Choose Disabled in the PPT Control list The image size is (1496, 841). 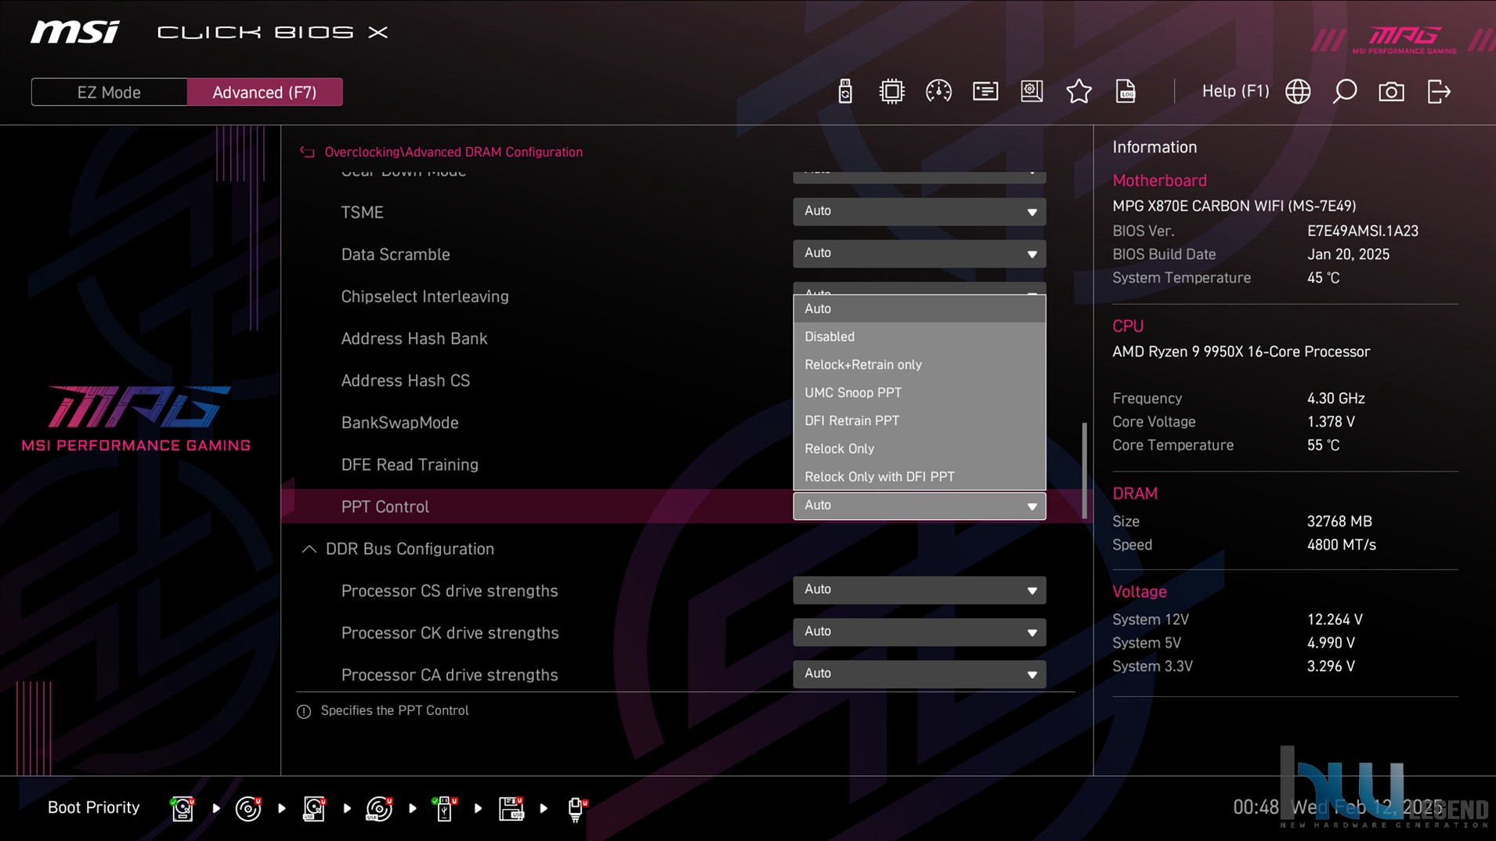tap(919, 337)
